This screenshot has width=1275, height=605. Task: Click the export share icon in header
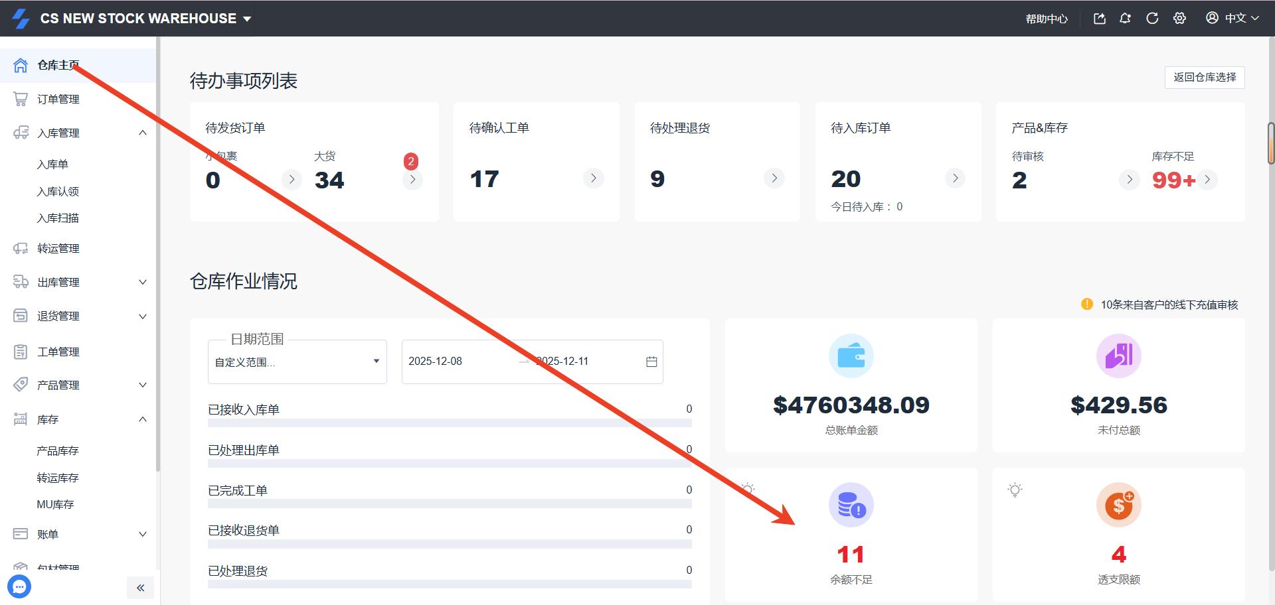(1100, 19)
